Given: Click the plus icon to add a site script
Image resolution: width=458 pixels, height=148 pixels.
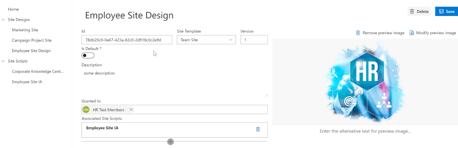Looking at the screenshot, I should tap(171, 142).
